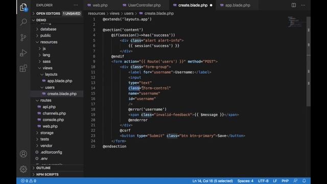Viewport: 327px width, 184px height.
Task: Open the Source Control view icon
Action: pyautogui.click(x=24, y=37)
